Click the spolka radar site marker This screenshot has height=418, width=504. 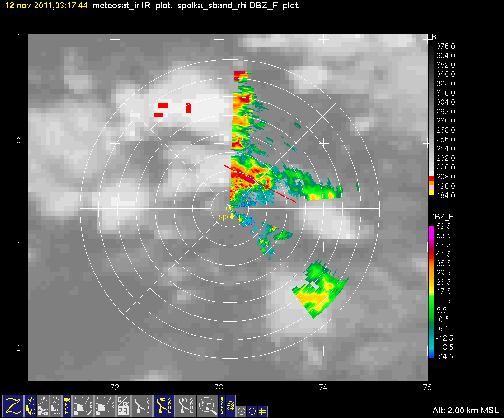230,208
